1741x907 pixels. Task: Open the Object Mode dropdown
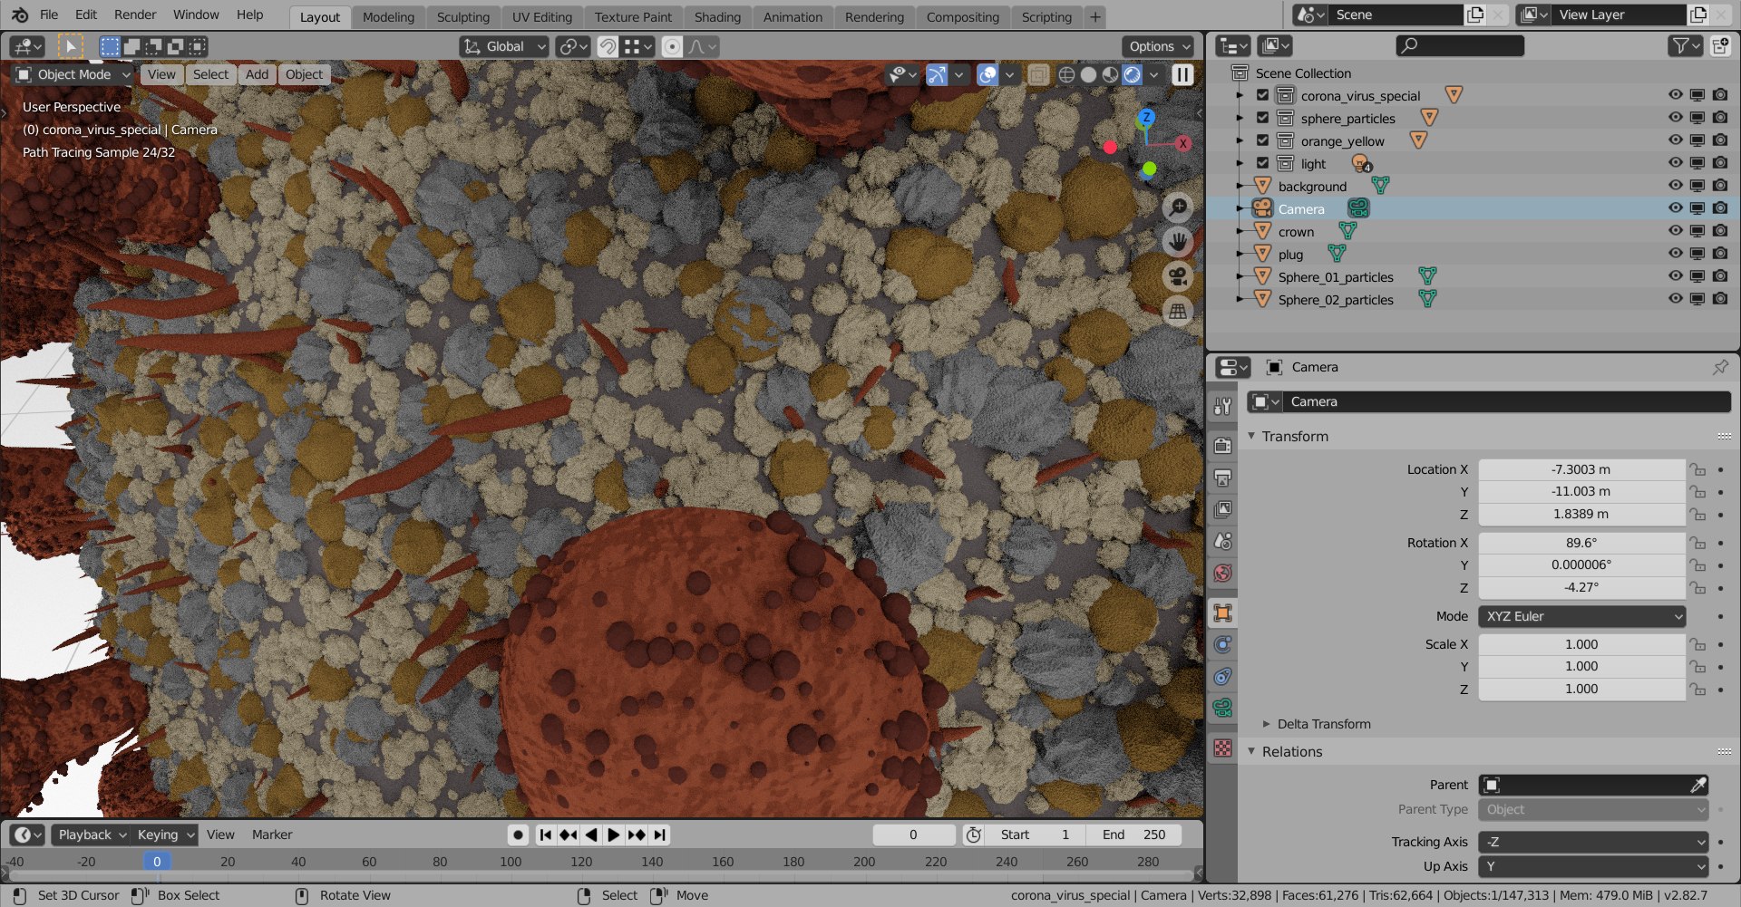point(73,74)
